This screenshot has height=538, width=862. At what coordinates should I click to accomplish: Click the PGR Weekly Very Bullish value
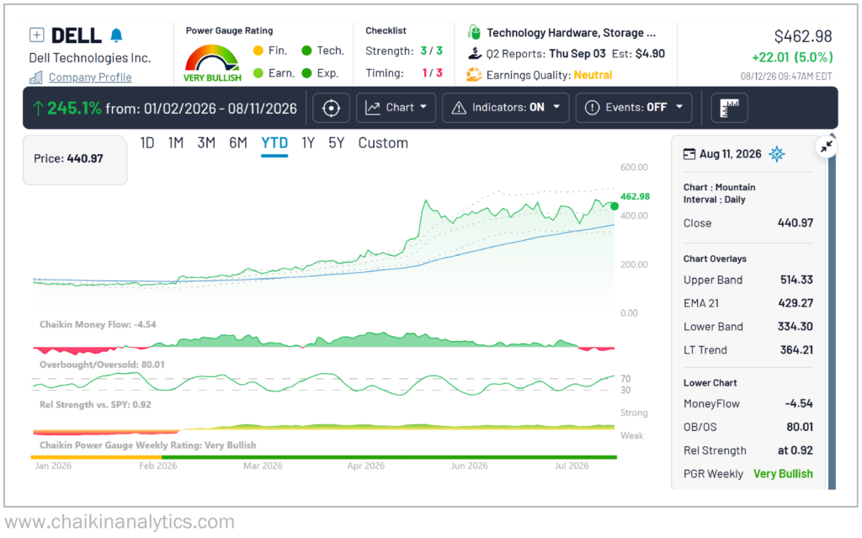[x=783, y=474]
